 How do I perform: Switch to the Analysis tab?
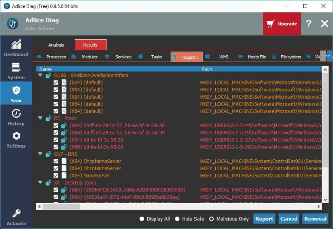pyautogui.click(x=56, y=45)
